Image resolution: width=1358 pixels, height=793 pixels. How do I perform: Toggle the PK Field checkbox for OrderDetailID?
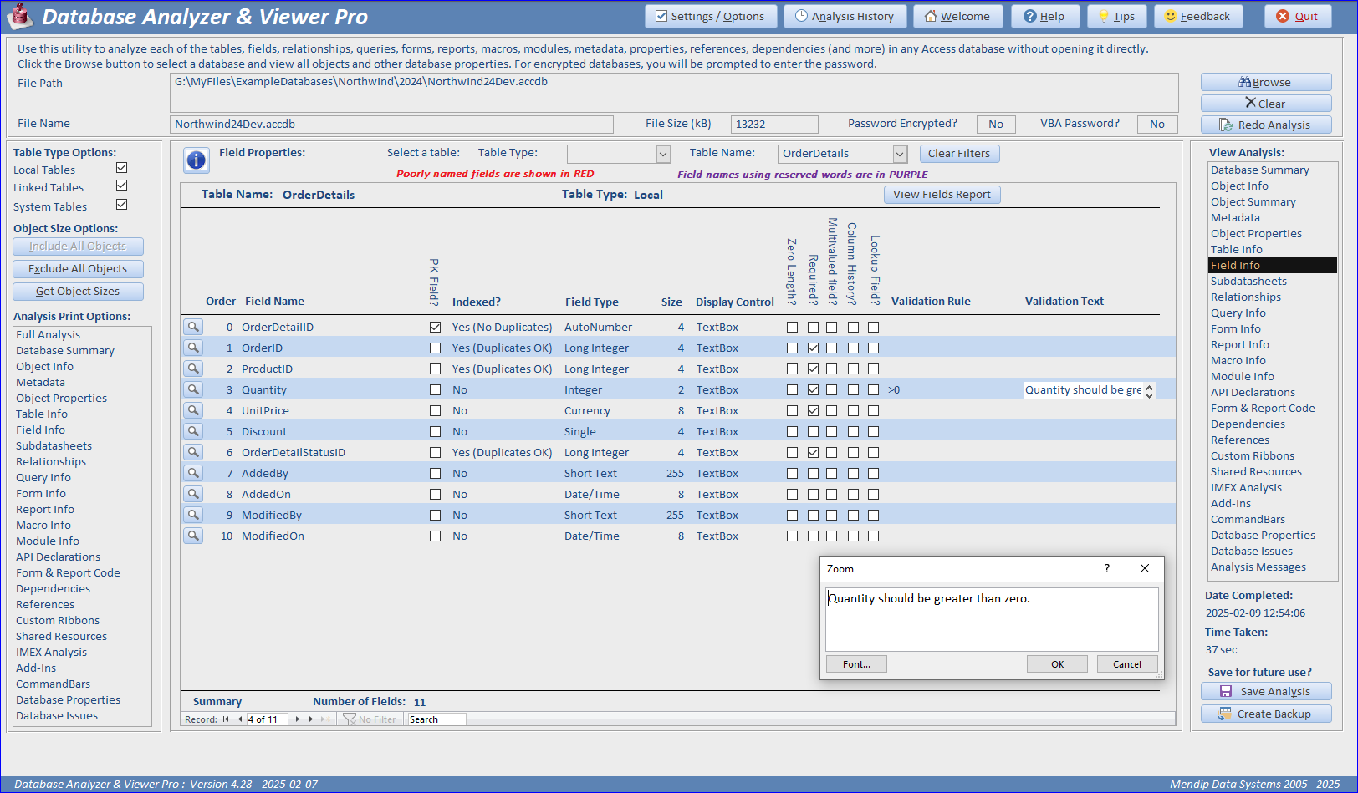[x=435, y=327]
